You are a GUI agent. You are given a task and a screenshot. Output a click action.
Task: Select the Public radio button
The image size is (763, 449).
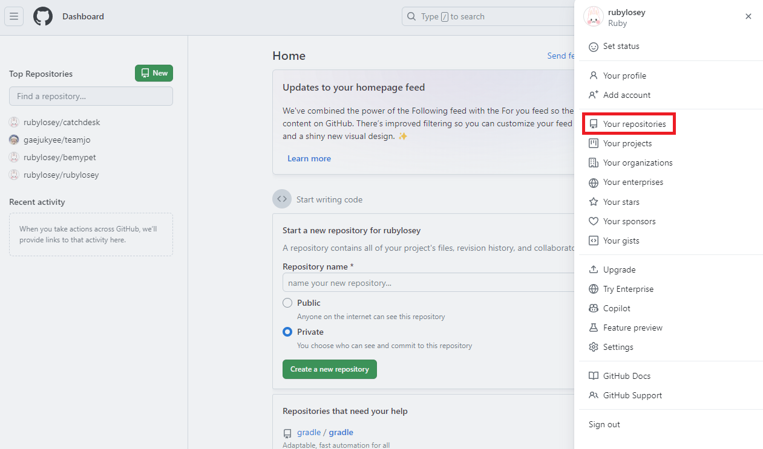tap(287, 303)
